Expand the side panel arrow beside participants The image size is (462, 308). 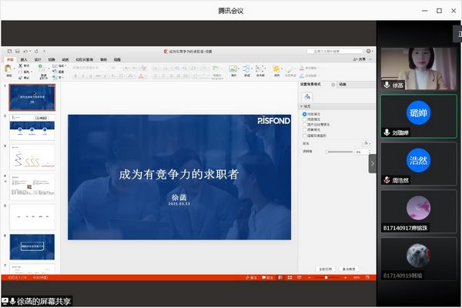tap(373, 163)
